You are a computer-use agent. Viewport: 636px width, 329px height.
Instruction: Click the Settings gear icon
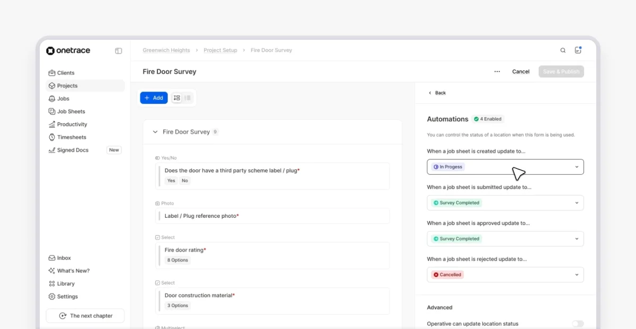click(52, 297)
